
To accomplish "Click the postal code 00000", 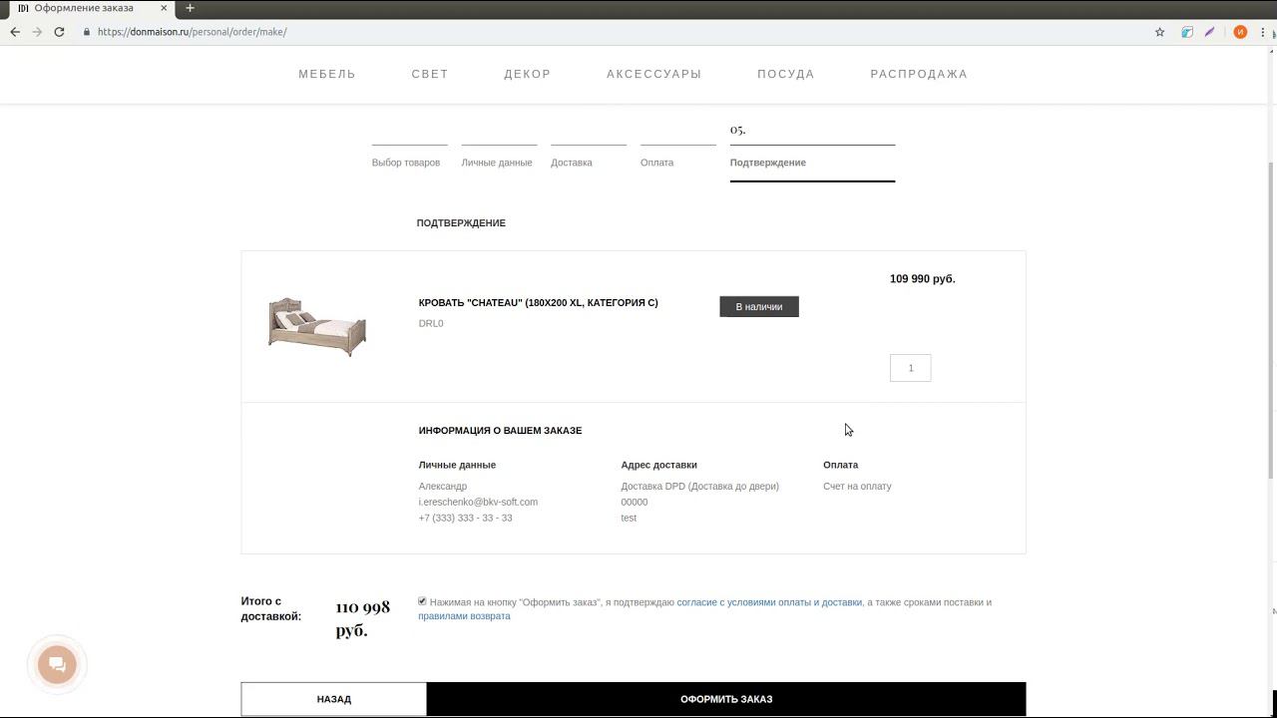I will [634, 502].
